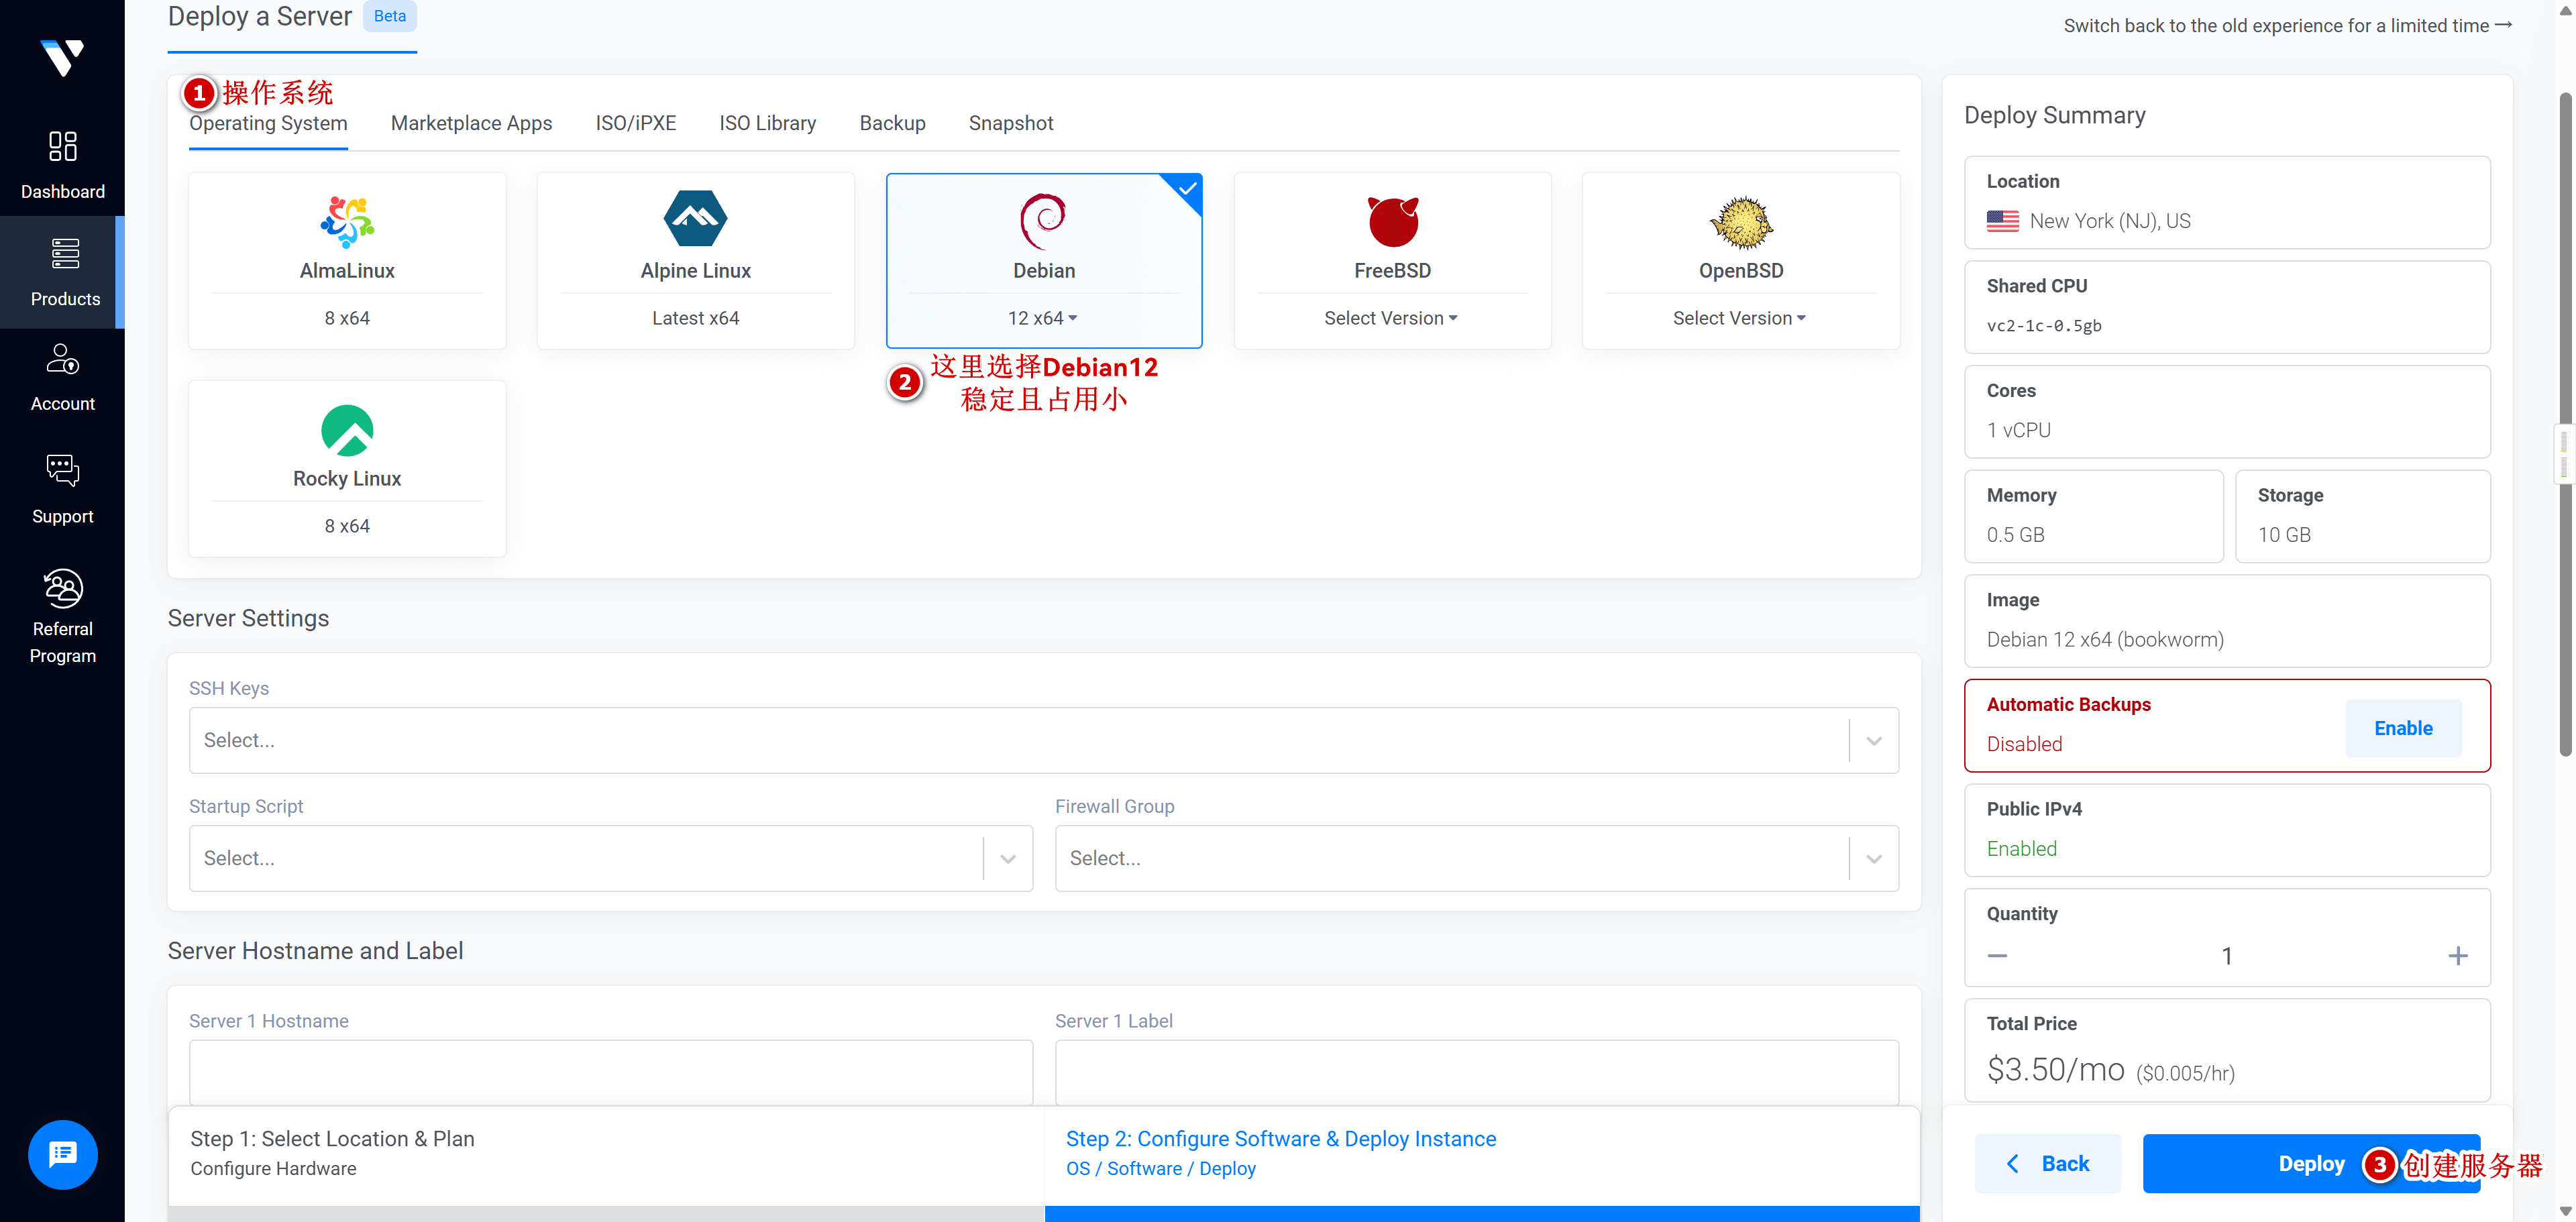Increase server Quantity with the plus control
The width and height of the screenshot is (2576, 1222).
coord(2458,955)
